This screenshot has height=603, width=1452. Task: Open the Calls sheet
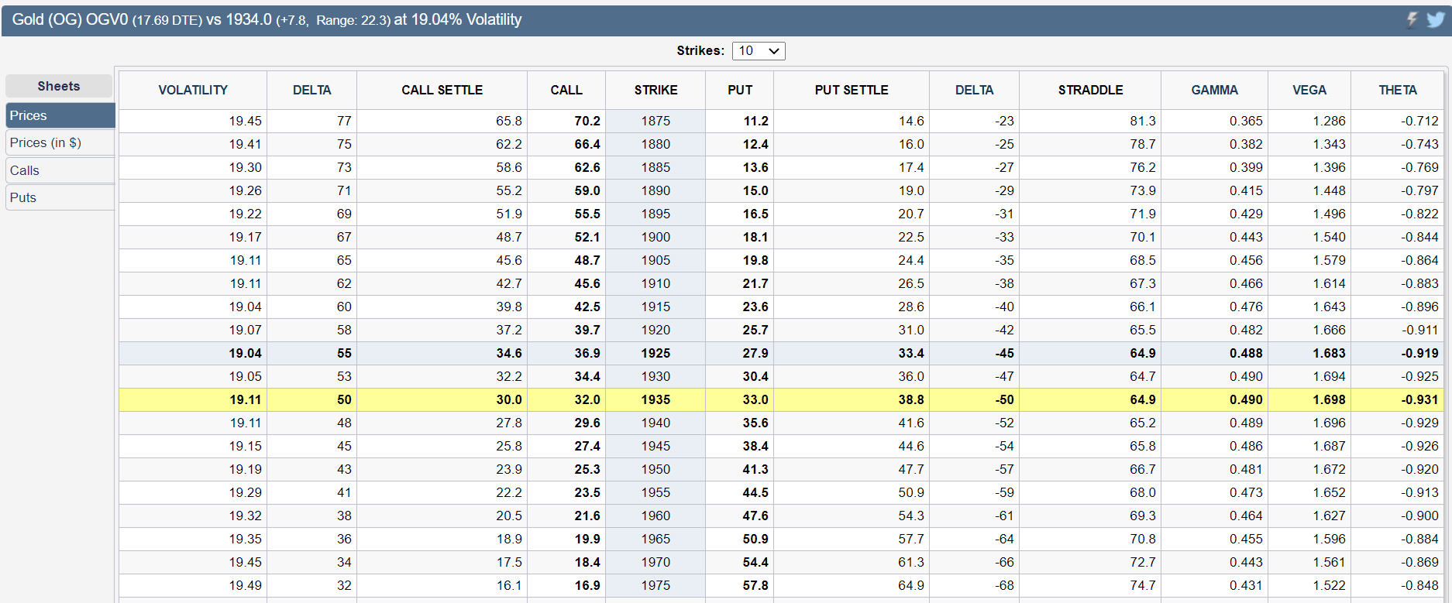point(60,170)
